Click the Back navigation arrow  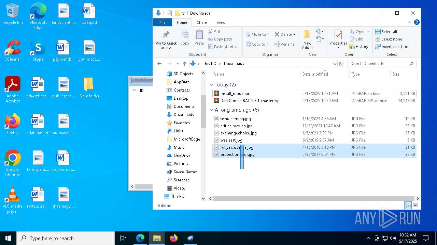pyautogui.click(x=159, y=64)
